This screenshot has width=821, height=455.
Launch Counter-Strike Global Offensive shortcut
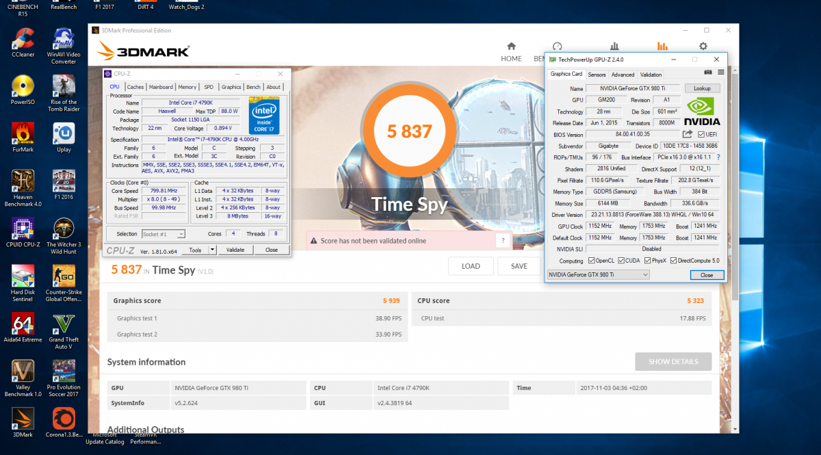pos(64,283)
